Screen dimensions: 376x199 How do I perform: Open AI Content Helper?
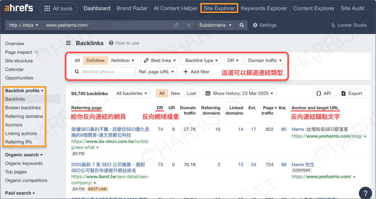tap(176, 9)
